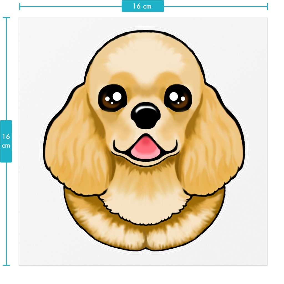The height and width of the screenshot is (284, 284).
Task: Select the cocker spaniel sticker image
Action: point(144,141)
